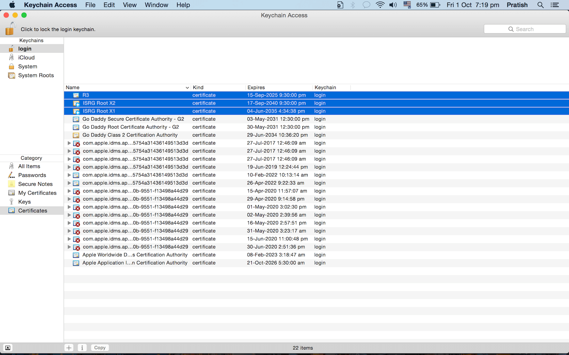
Task: Click the Copy button in the bottom toolbar
Action: coord(100,348)
